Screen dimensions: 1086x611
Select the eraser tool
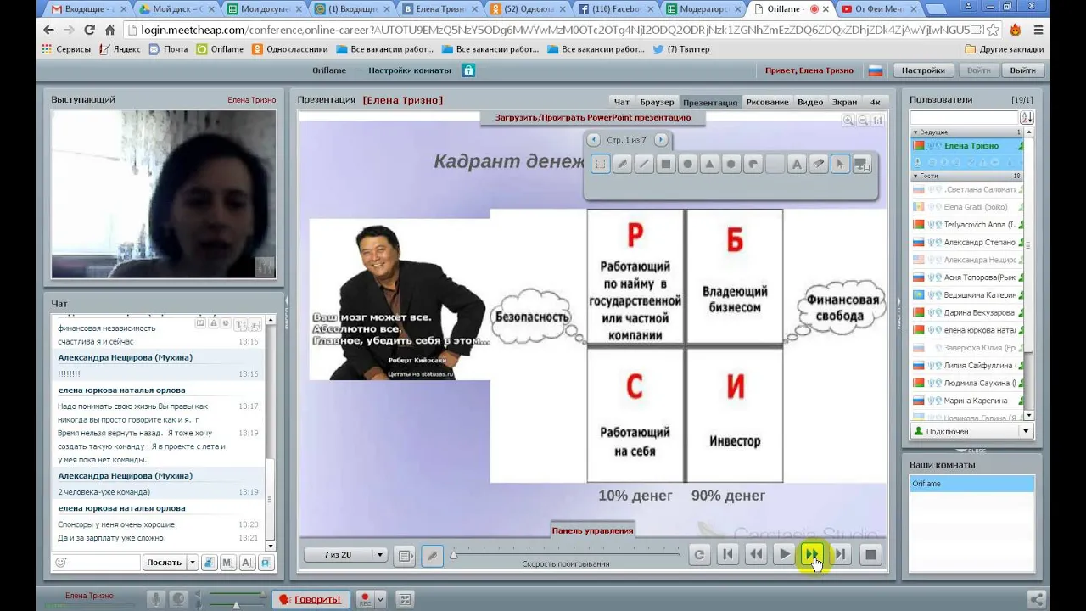click(x=819, y=165)
